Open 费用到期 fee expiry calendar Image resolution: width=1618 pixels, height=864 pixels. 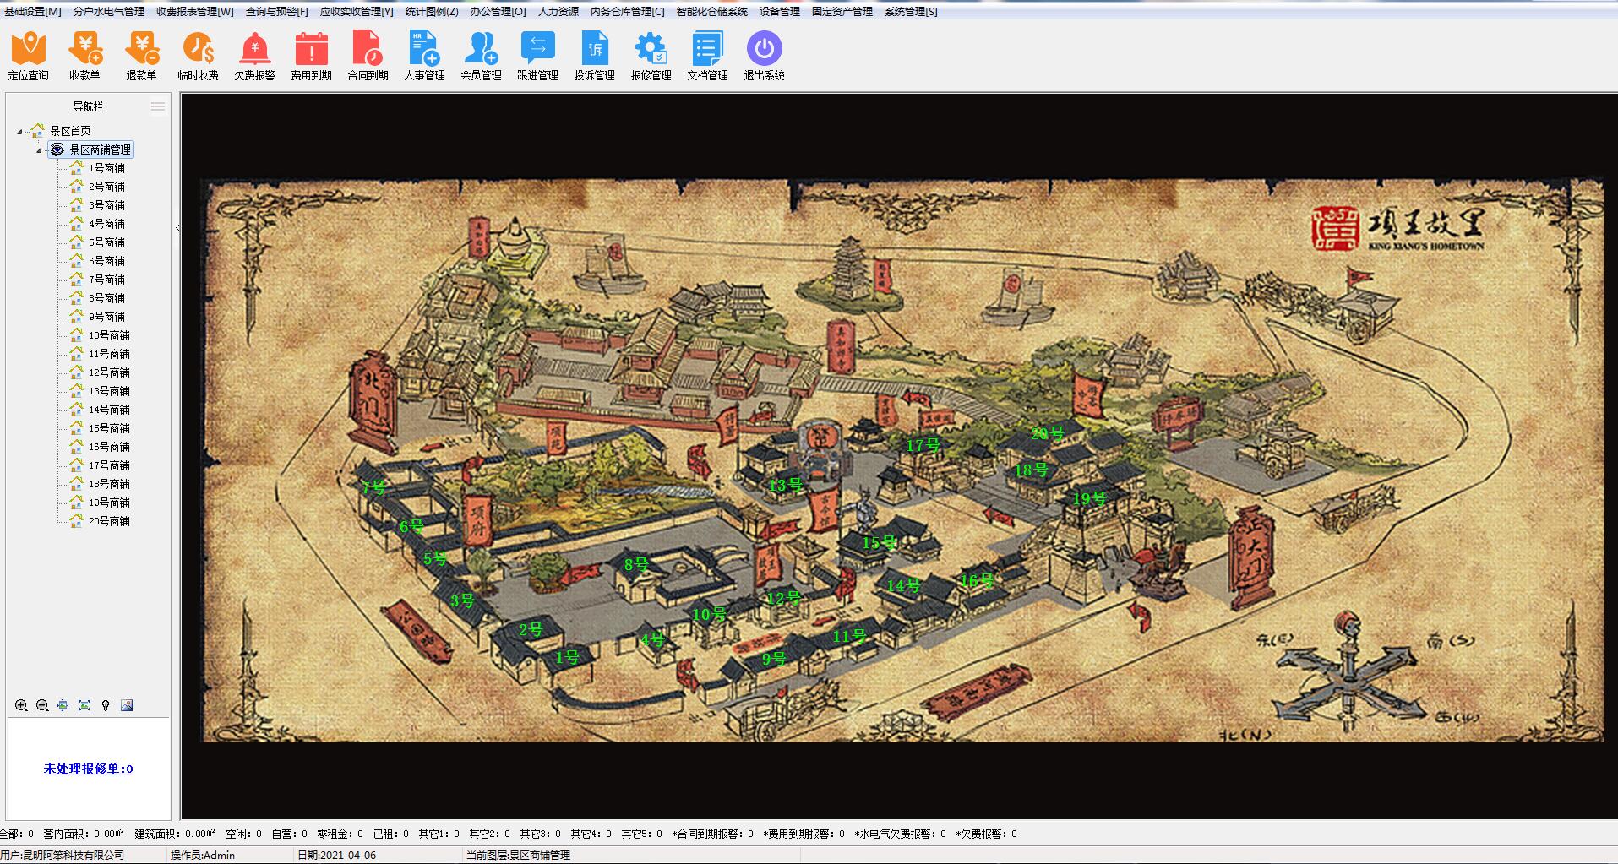coord(311,56)
